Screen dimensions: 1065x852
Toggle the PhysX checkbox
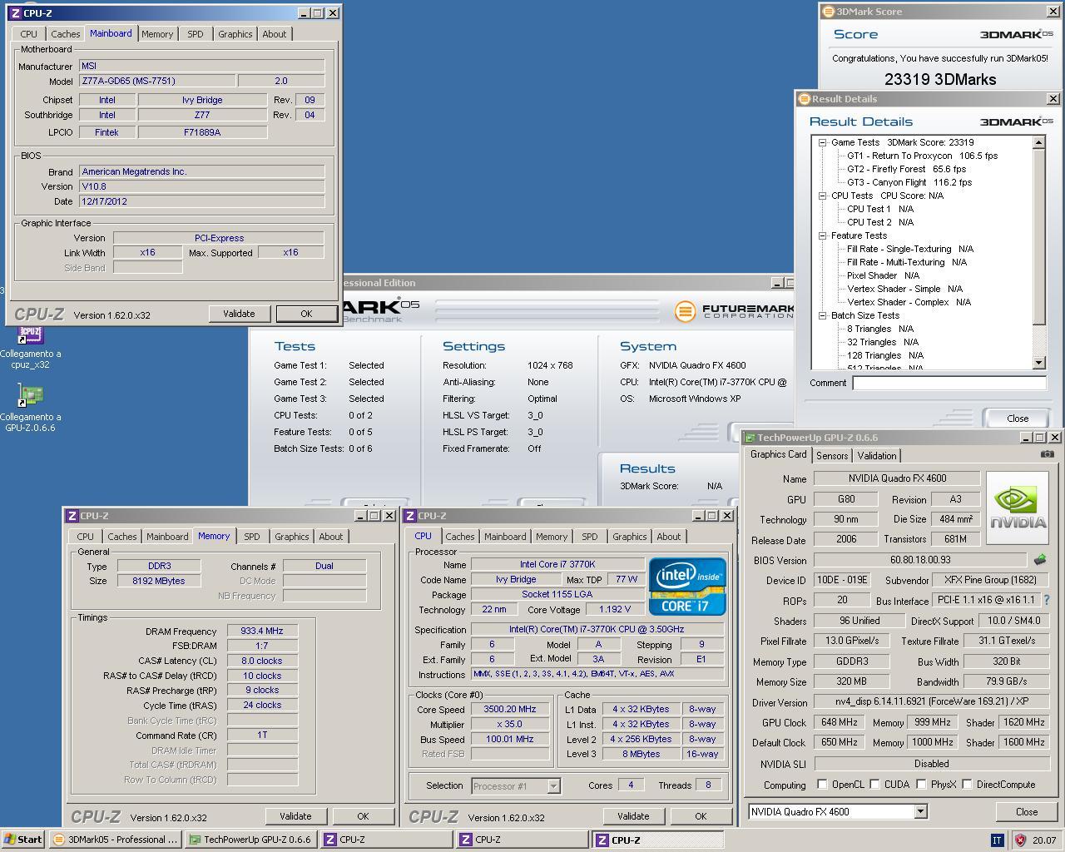(921, 784)
